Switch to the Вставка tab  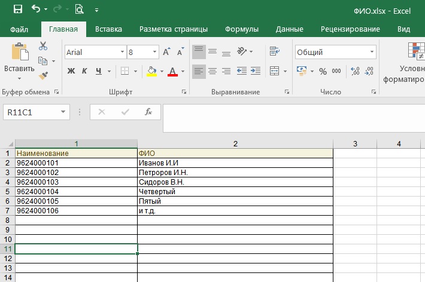108,29
